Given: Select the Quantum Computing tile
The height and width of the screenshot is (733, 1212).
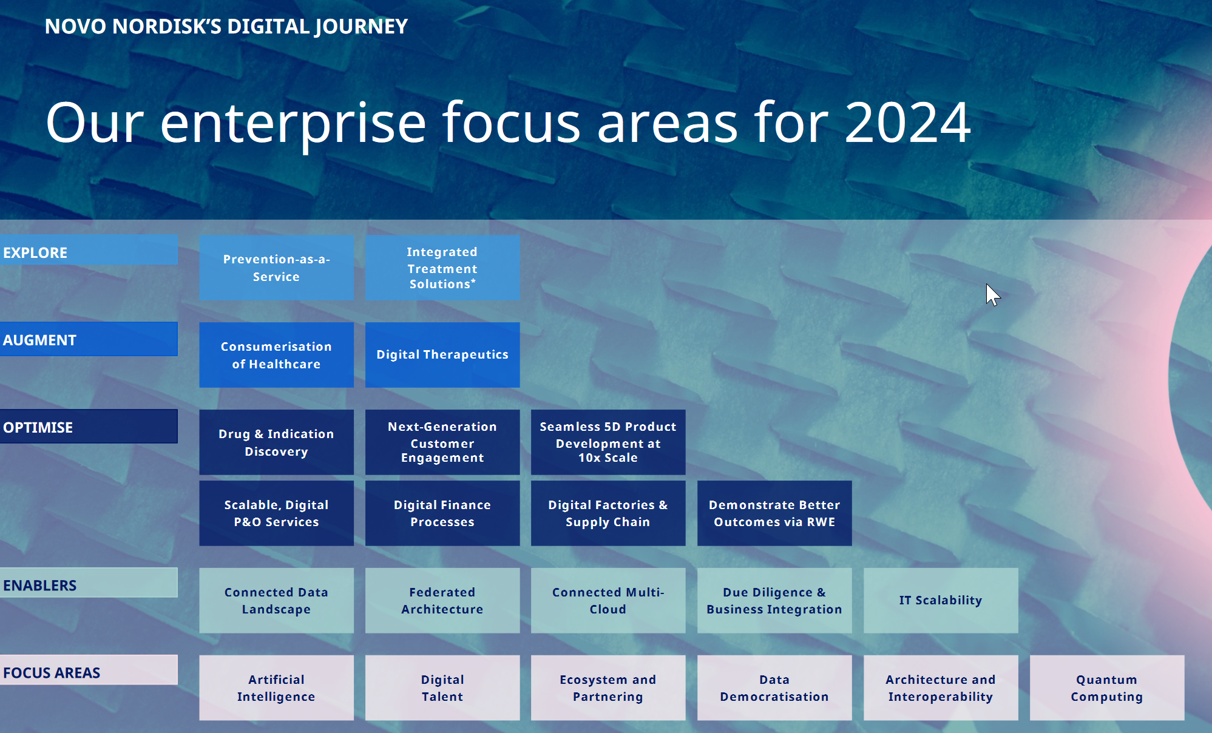Looking at the screenshot, I should (x=1106, y=688).
